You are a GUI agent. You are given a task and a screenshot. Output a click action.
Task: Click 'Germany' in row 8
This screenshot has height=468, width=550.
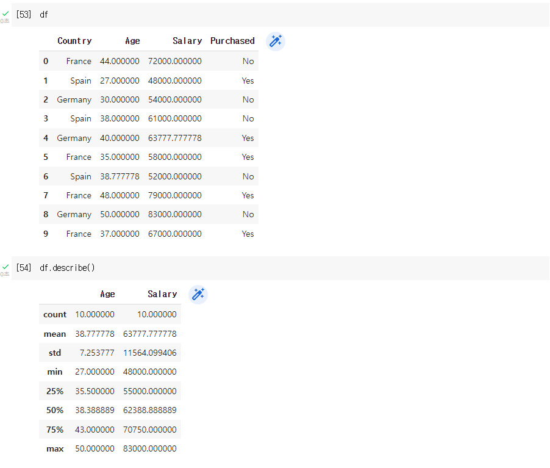pos(74,215)
